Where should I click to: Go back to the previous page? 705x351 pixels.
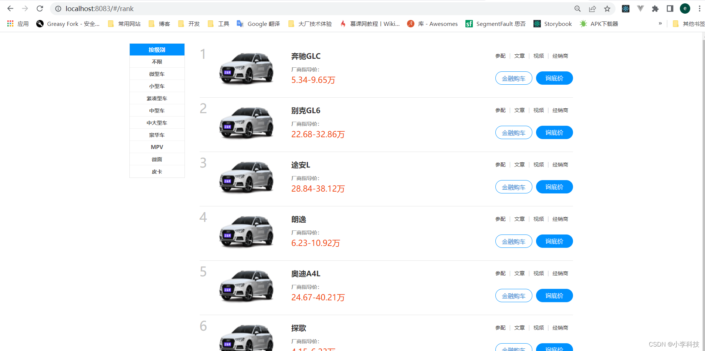pyautogui.click(x=10, y=9)
